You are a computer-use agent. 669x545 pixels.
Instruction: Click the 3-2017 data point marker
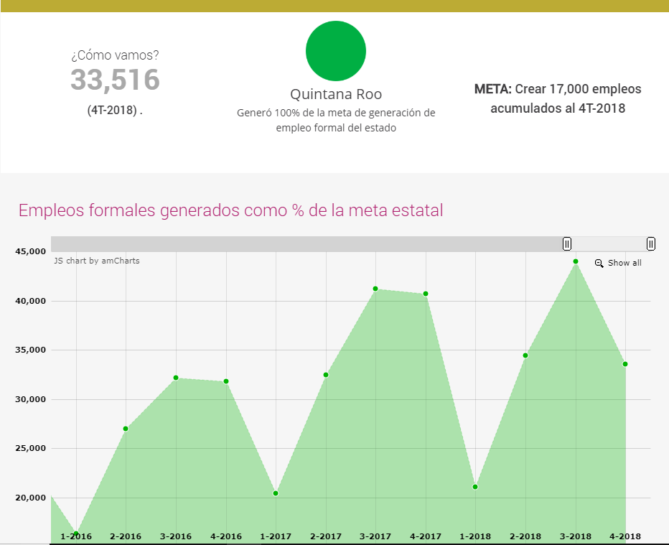[375, 289]
